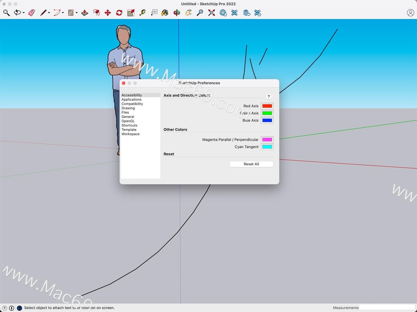Select the Orbit tool
Viewport: 417px width, 312px height.
(x=177, y=13)
